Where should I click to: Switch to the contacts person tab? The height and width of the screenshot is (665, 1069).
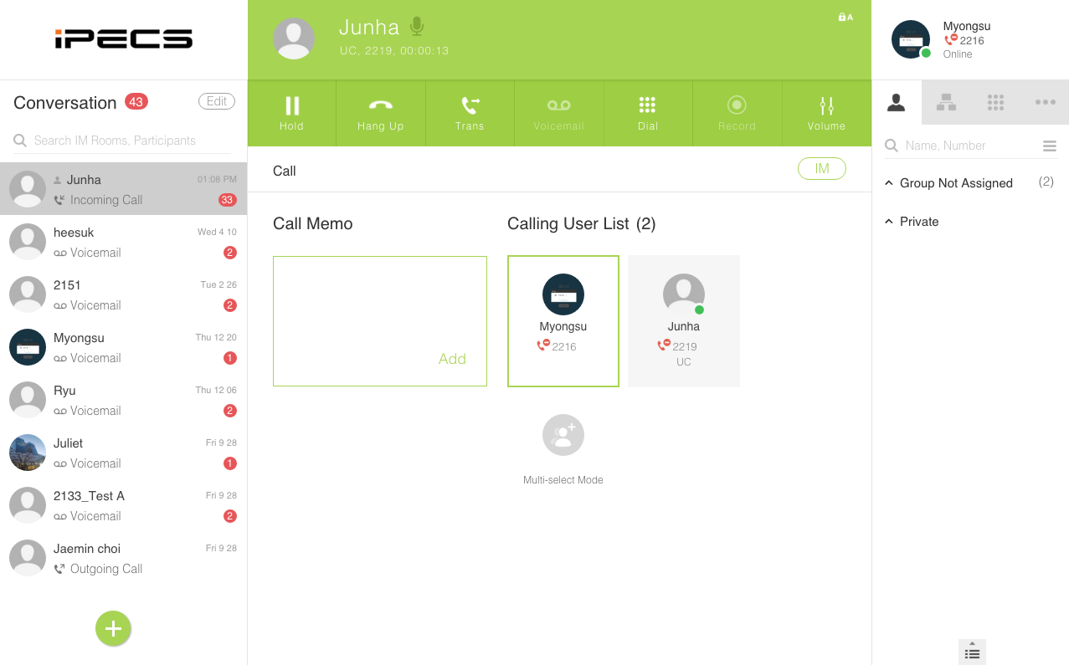coord(896,102)
